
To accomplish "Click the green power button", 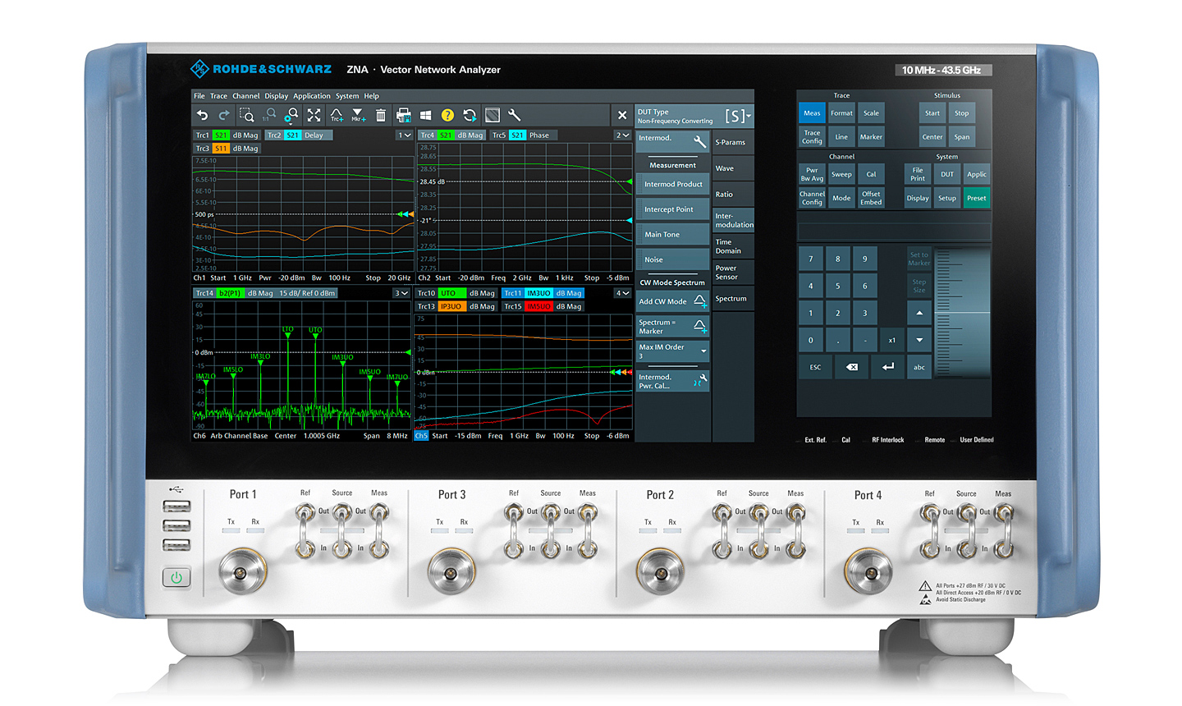I will pos(176,578).
